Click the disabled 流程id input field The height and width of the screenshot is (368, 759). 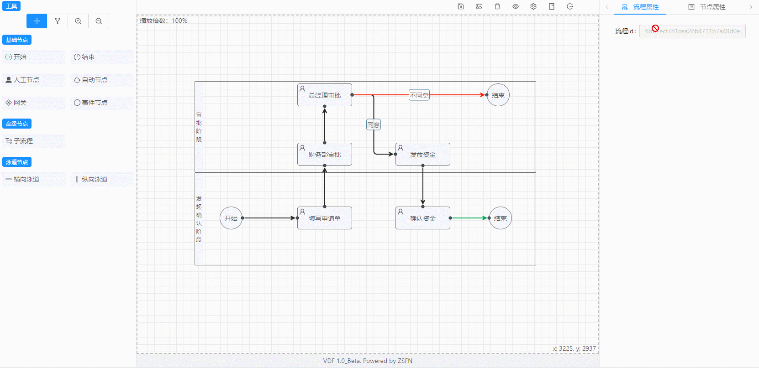pos(692,31)
